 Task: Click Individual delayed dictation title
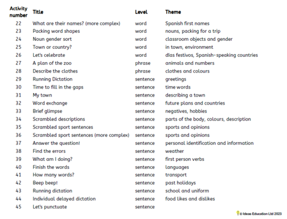64,199
